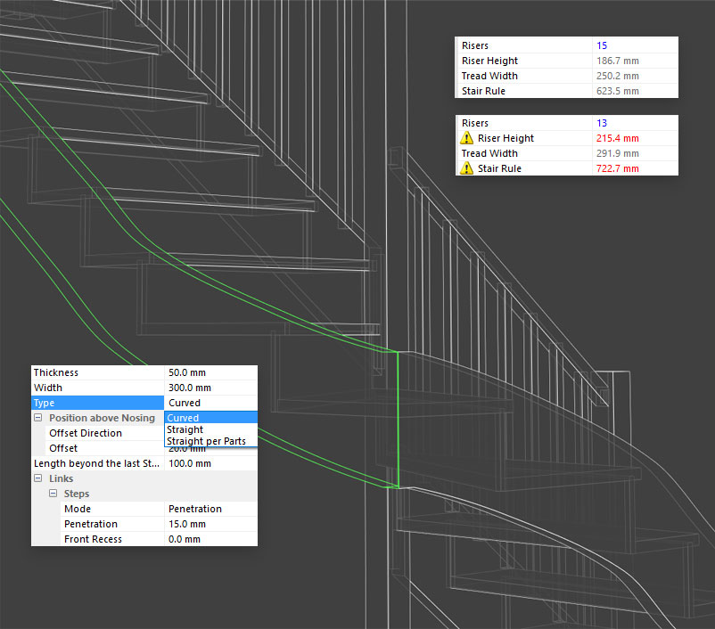Screen dimensions: 715x629
Task: Edit the Width value 300.0 mm
Action: click(x=210, y=388)
